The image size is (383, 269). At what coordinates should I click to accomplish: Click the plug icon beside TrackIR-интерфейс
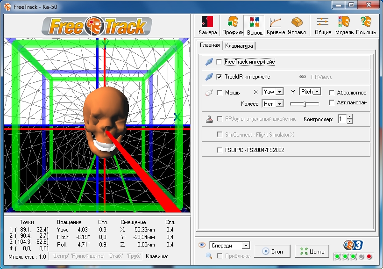[209, 77]
